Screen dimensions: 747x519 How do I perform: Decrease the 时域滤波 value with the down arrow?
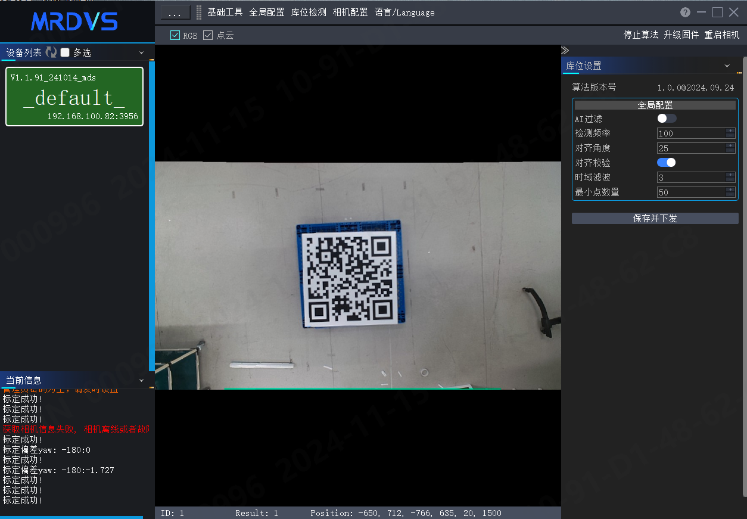(731, 179)
